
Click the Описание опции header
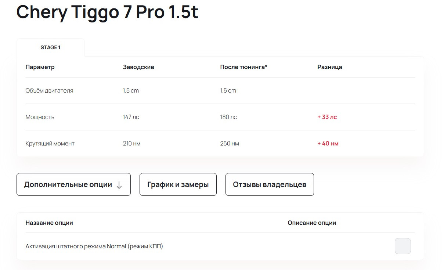tap(312, 223)
